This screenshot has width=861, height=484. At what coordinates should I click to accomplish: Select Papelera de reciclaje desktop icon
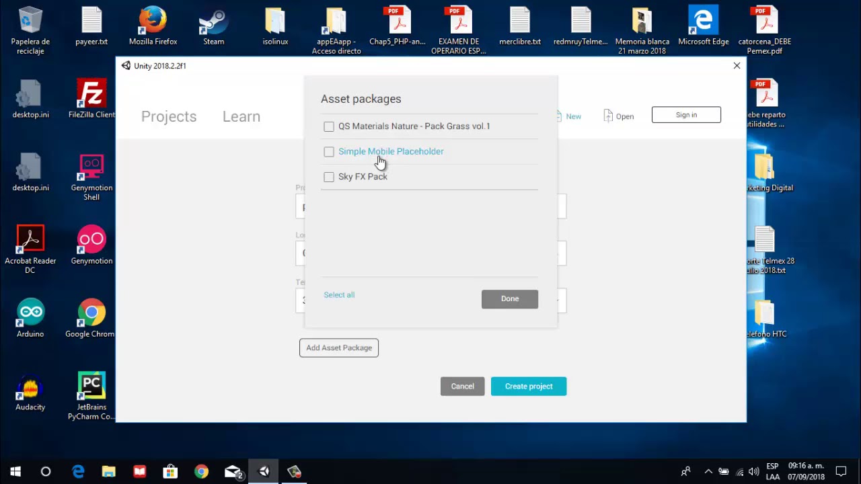(30, 30)
